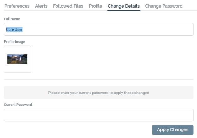This screenshot has width=197, height=138.
Task: Focus the Current Password input field
Action: [98, 115]
